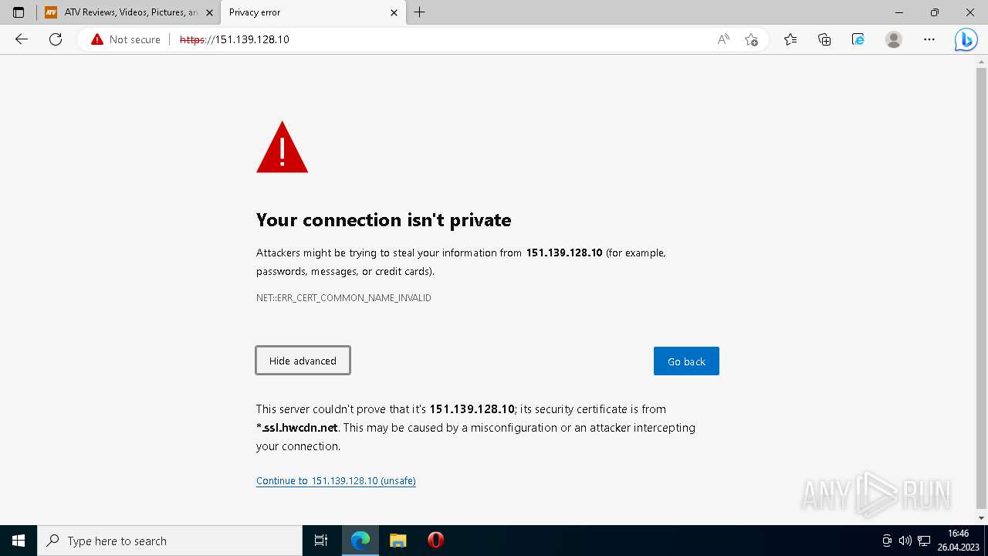The height and width of the screenshot is (556, 988).
Task: Click the Read aloud icon in address bar
Action: pyautogui.click(x=723, y=39)
